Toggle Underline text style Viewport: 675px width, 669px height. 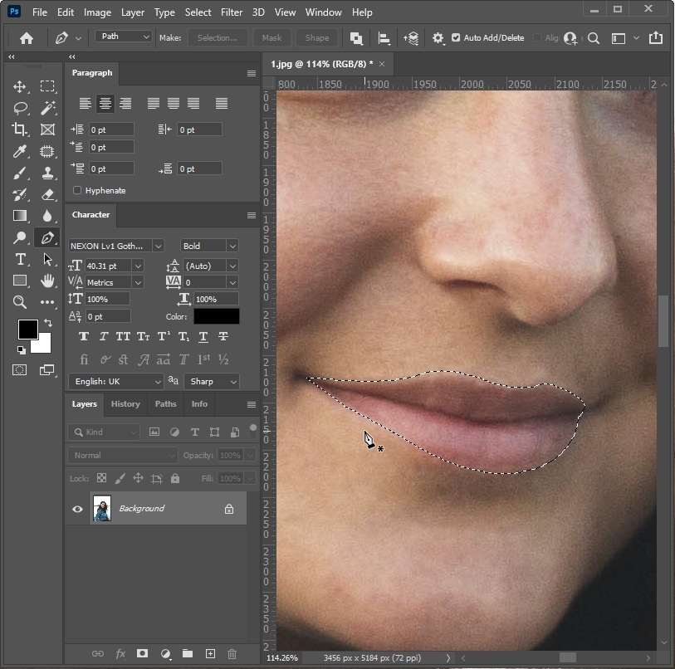203,337
